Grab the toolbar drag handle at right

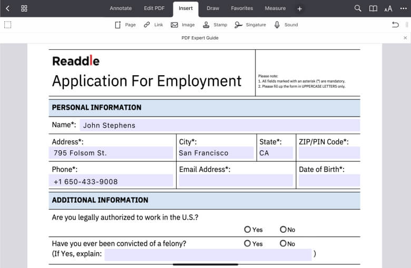[407, 25]
